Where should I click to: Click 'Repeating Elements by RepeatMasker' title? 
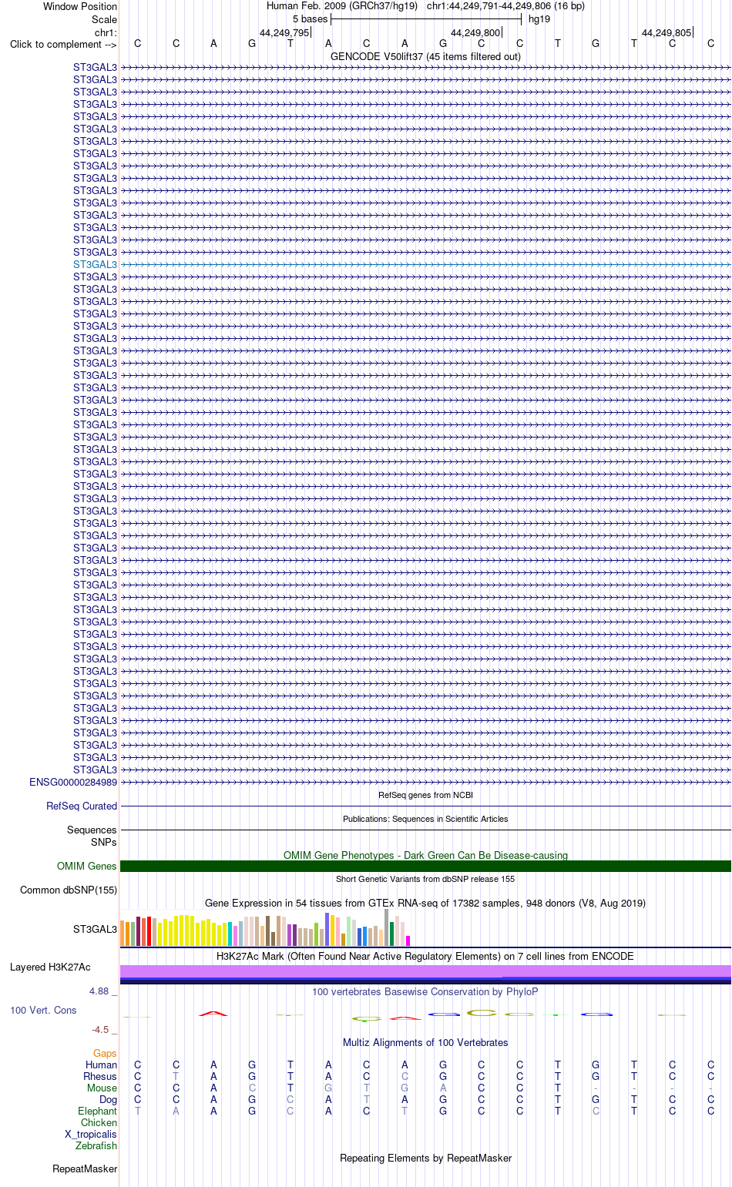[x=425, y=1158]
